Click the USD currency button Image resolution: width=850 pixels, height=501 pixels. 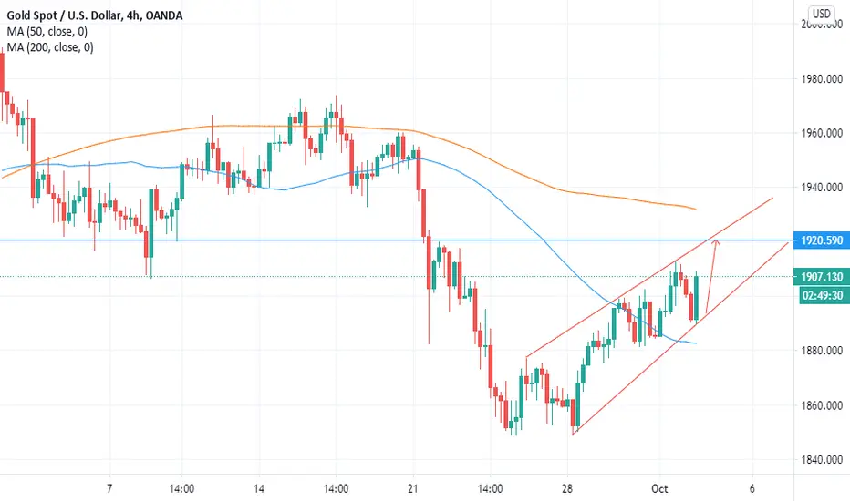click(821, 14)
